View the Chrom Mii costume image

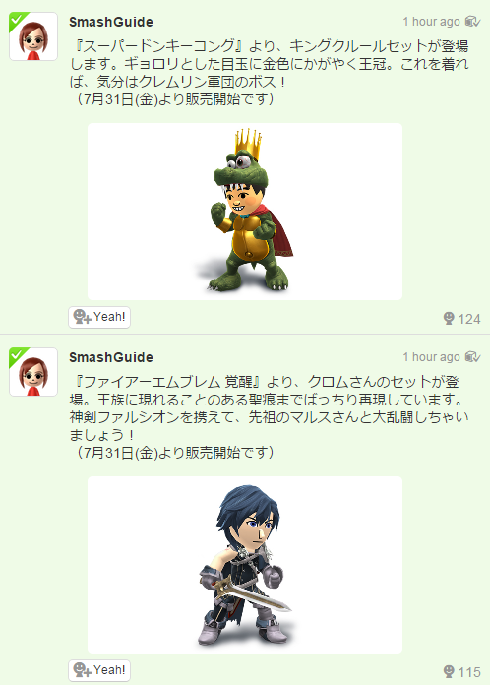click(x=245, y=565)
